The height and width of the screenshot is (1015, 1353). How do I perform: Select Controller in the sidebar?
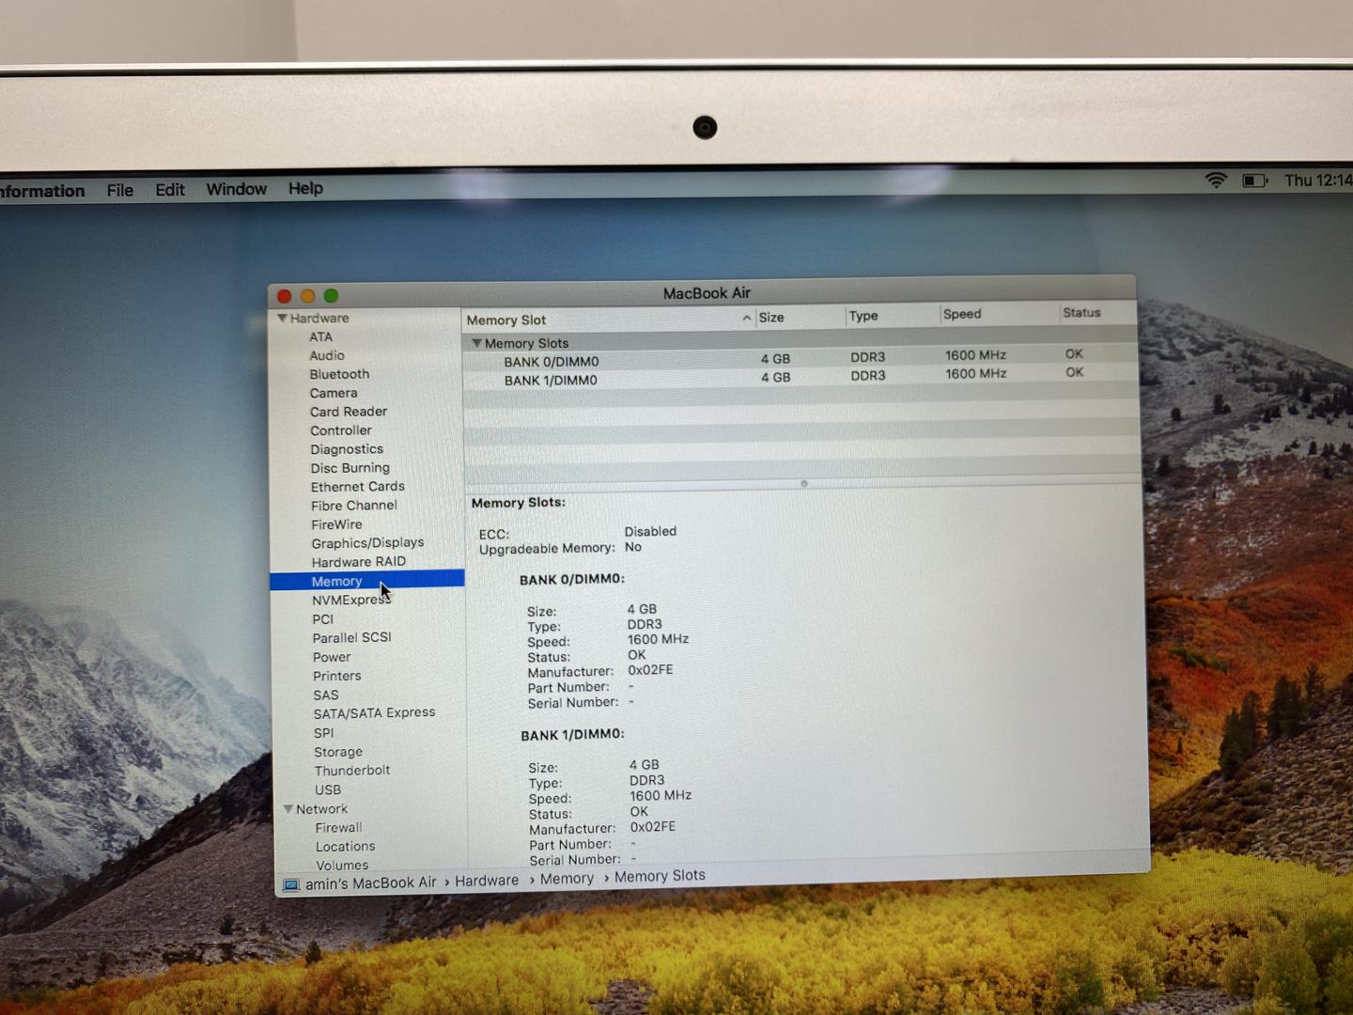(x=341, y=430)
